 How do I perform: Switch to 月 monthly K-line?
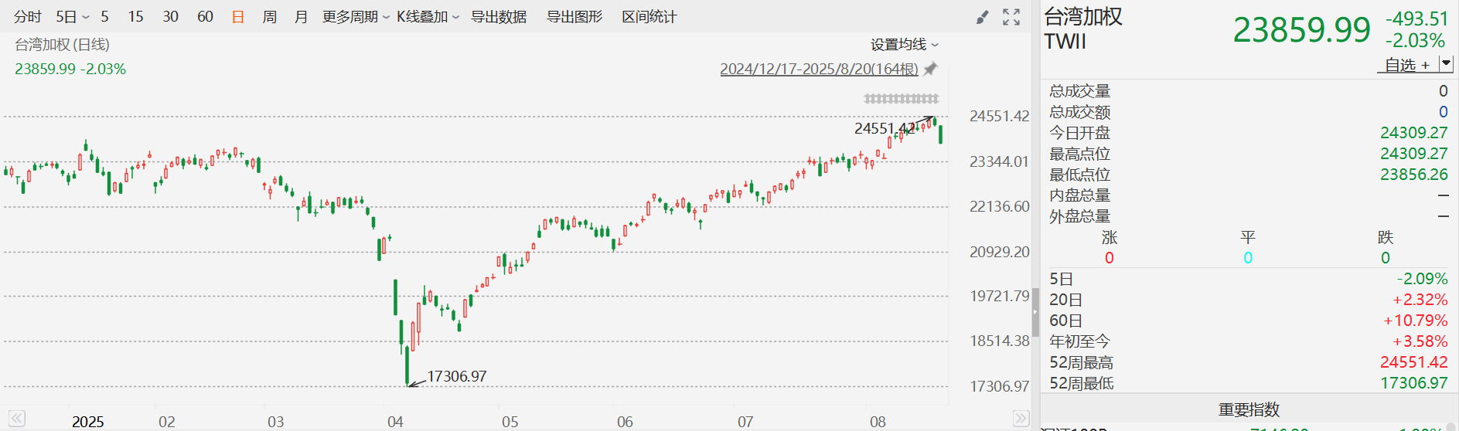point(301,16)
